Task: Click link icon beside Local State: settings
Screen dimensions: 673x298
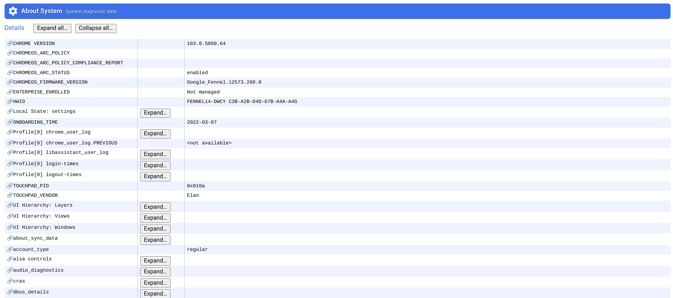Action: [10, 111]
